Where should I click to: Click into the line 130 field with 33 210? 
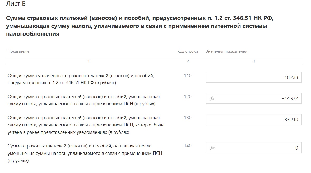[x=254, y=119]
